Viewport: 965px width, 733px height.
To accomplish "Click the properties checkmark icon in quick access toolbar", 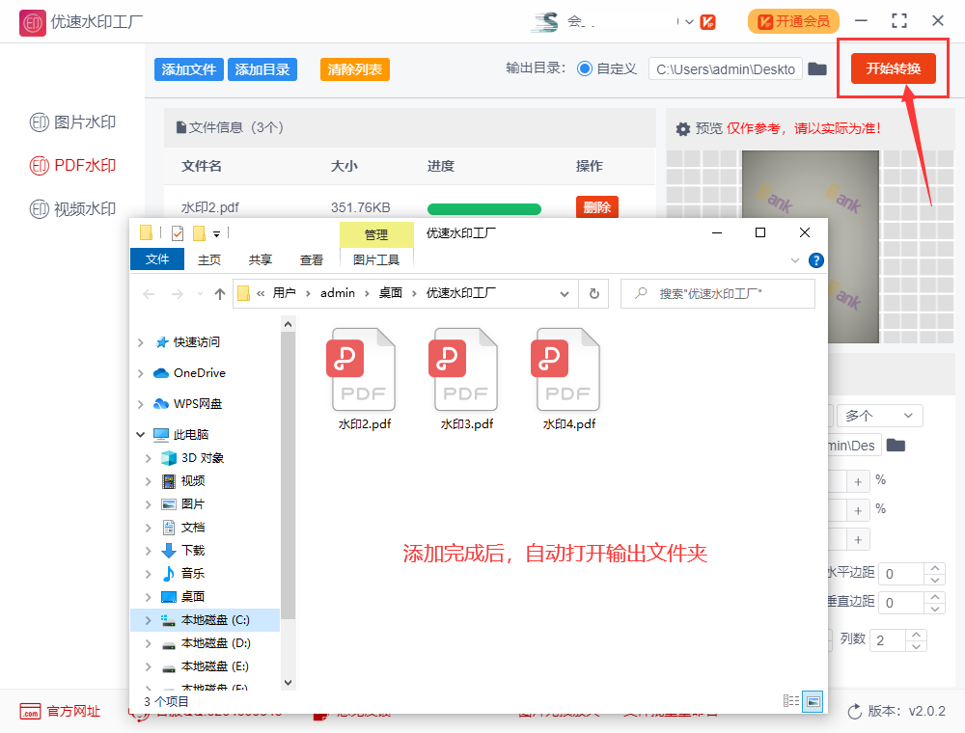I will [178, 233].
